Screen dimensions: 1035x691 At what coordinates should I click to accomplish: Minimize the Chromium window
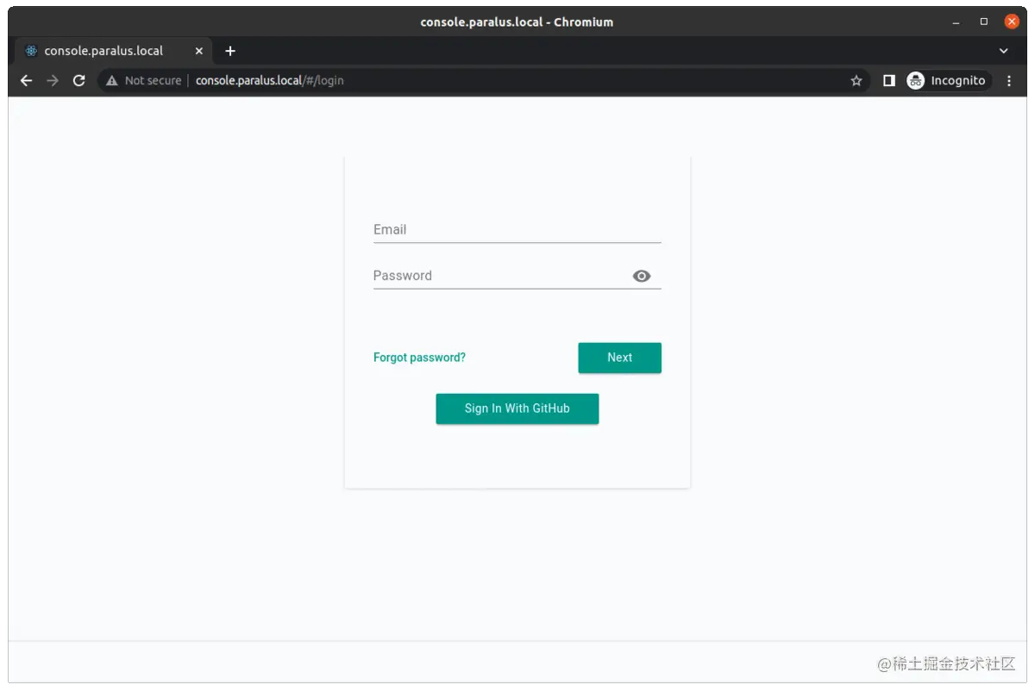tap(956, 22)
